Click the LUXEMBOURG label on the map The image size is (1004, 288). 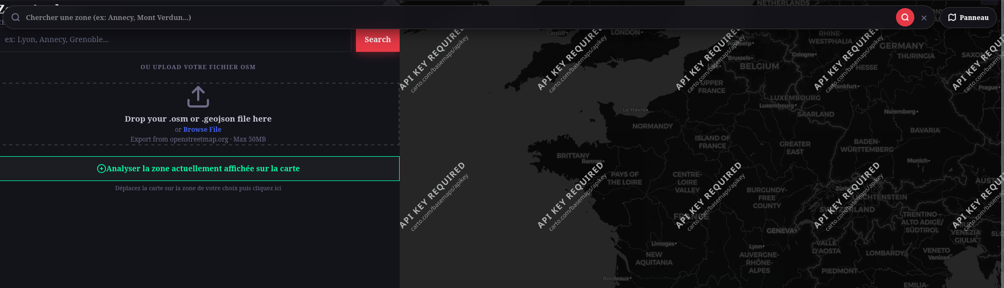tap(795, 98)
